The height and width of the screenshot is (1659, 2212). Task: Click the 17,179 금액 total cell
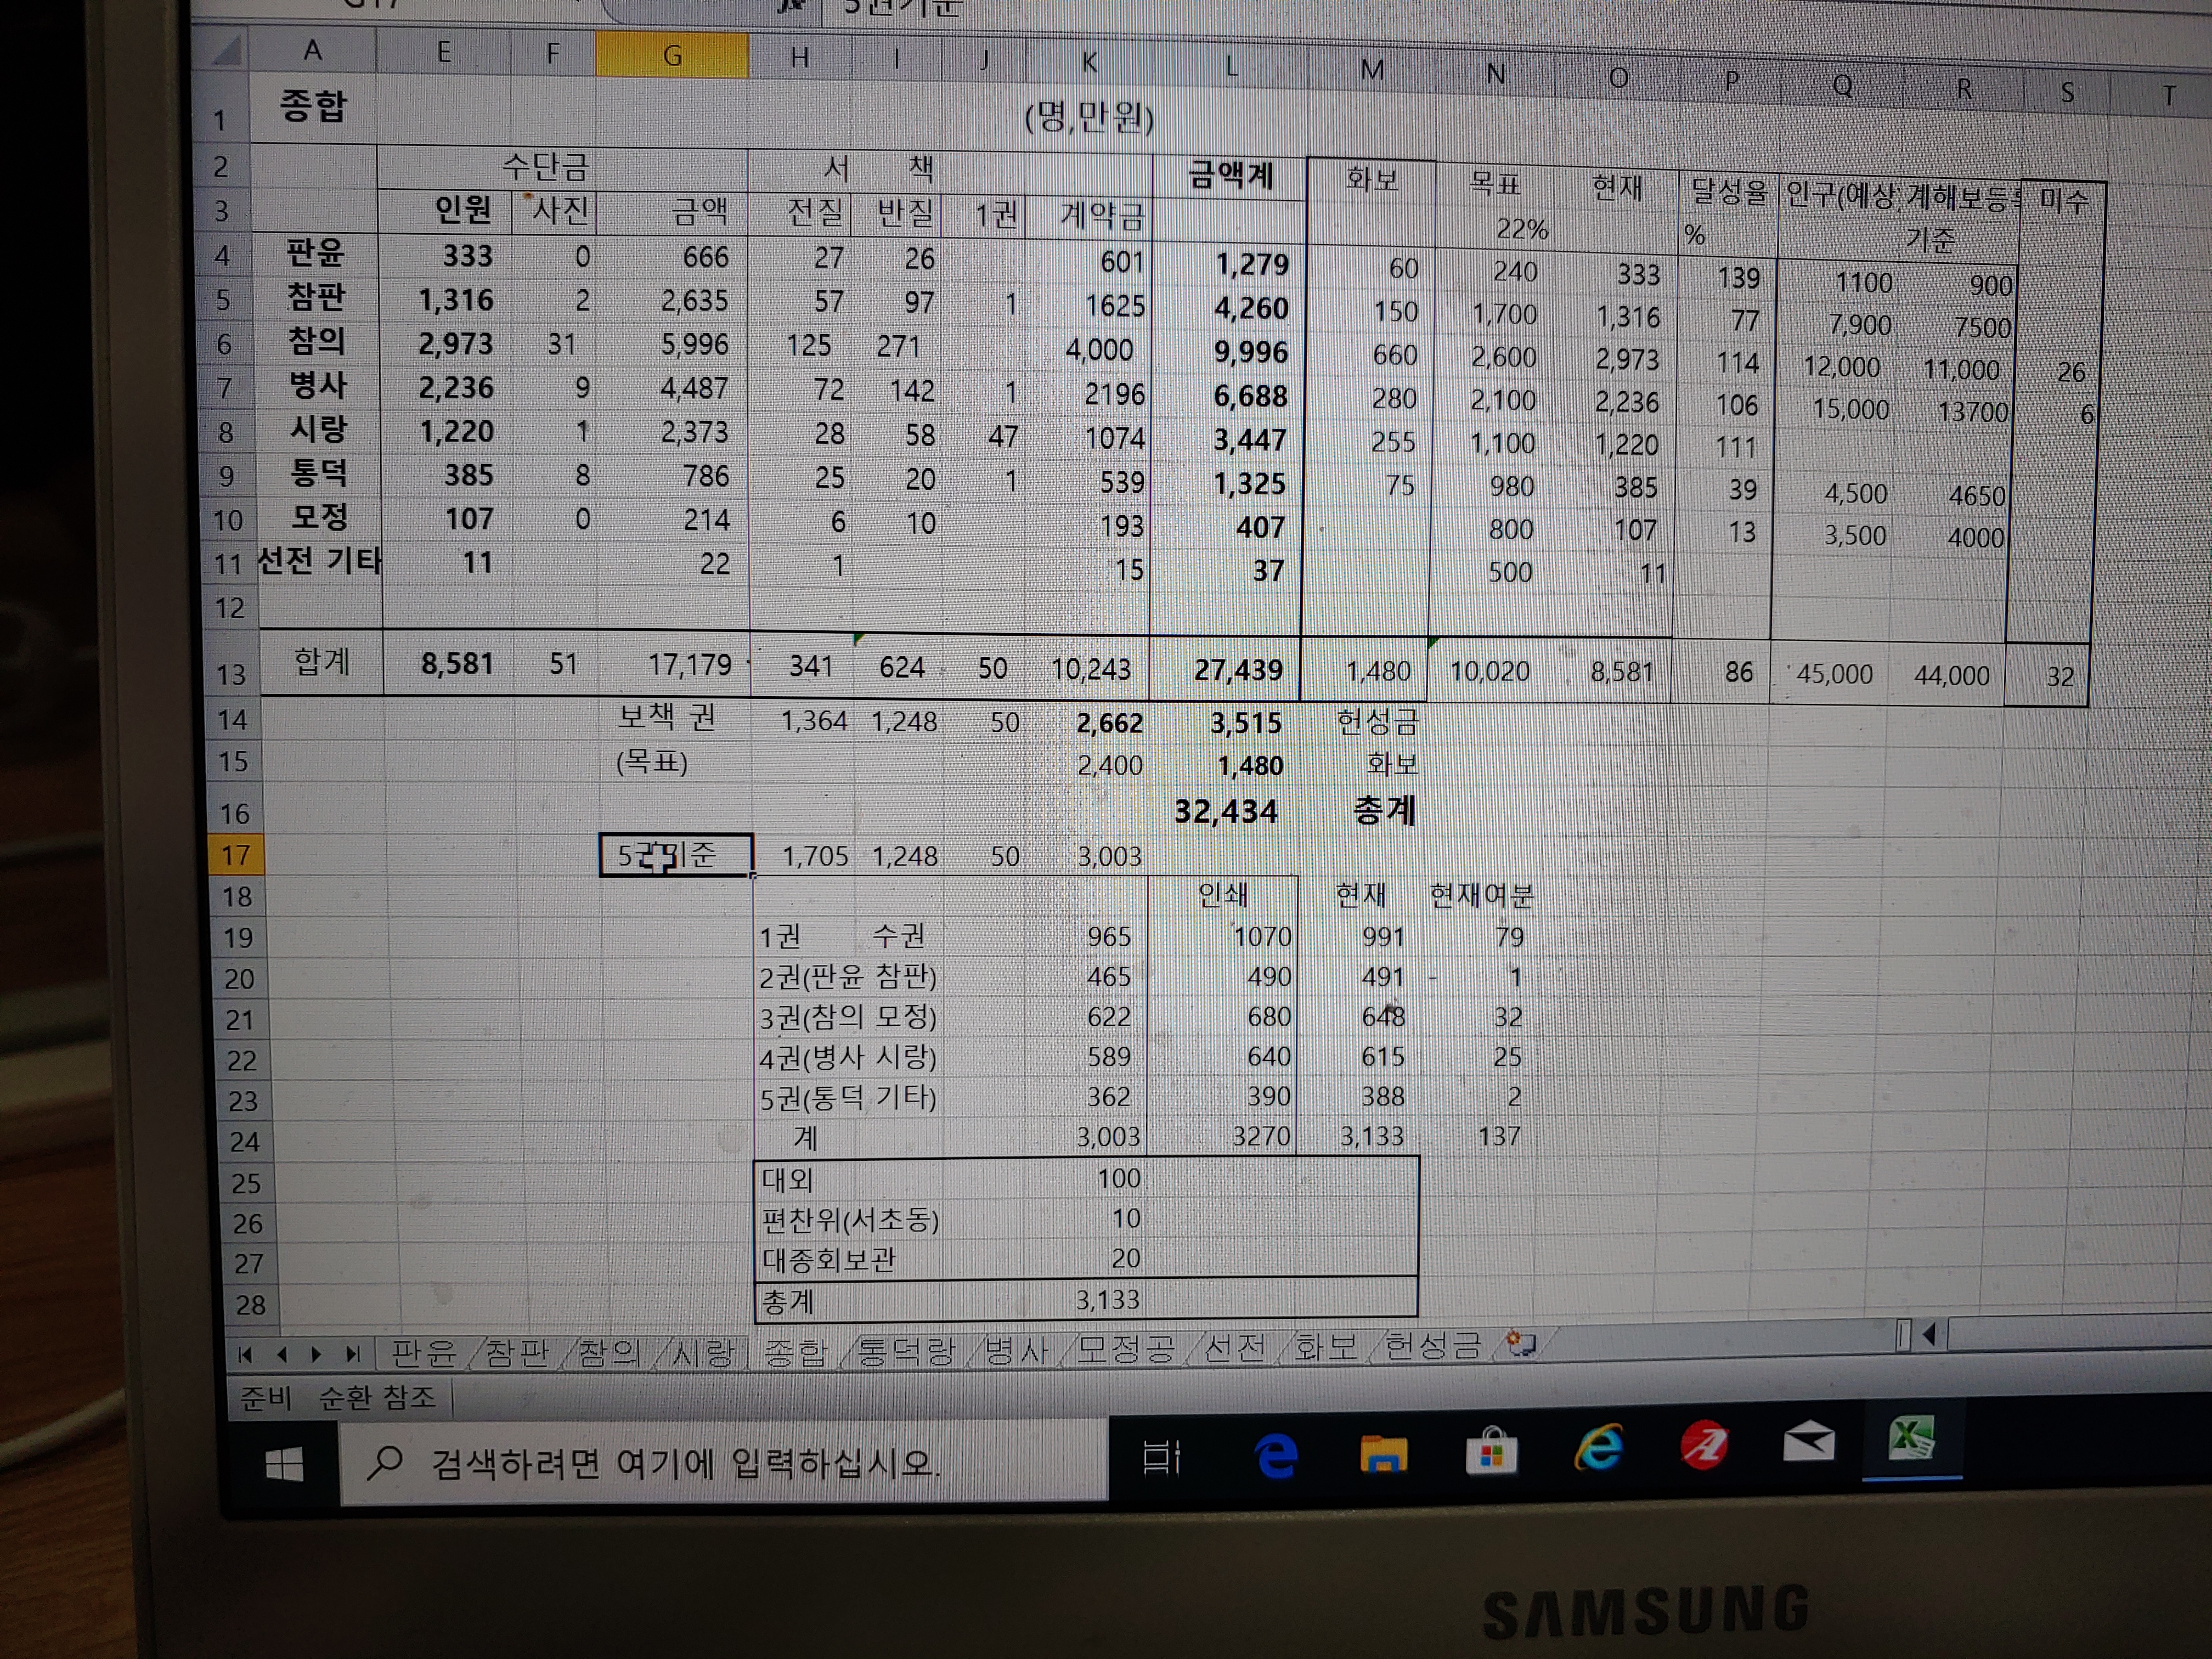689,665
